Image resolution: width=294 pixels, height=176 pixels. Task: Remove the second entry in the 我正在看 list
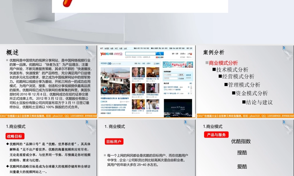click(x=189, y=93)
